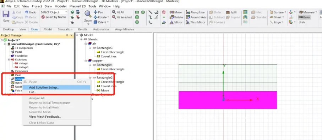Open the Select mode Object combo box
322x140 pixels.
tap(59, 12)
